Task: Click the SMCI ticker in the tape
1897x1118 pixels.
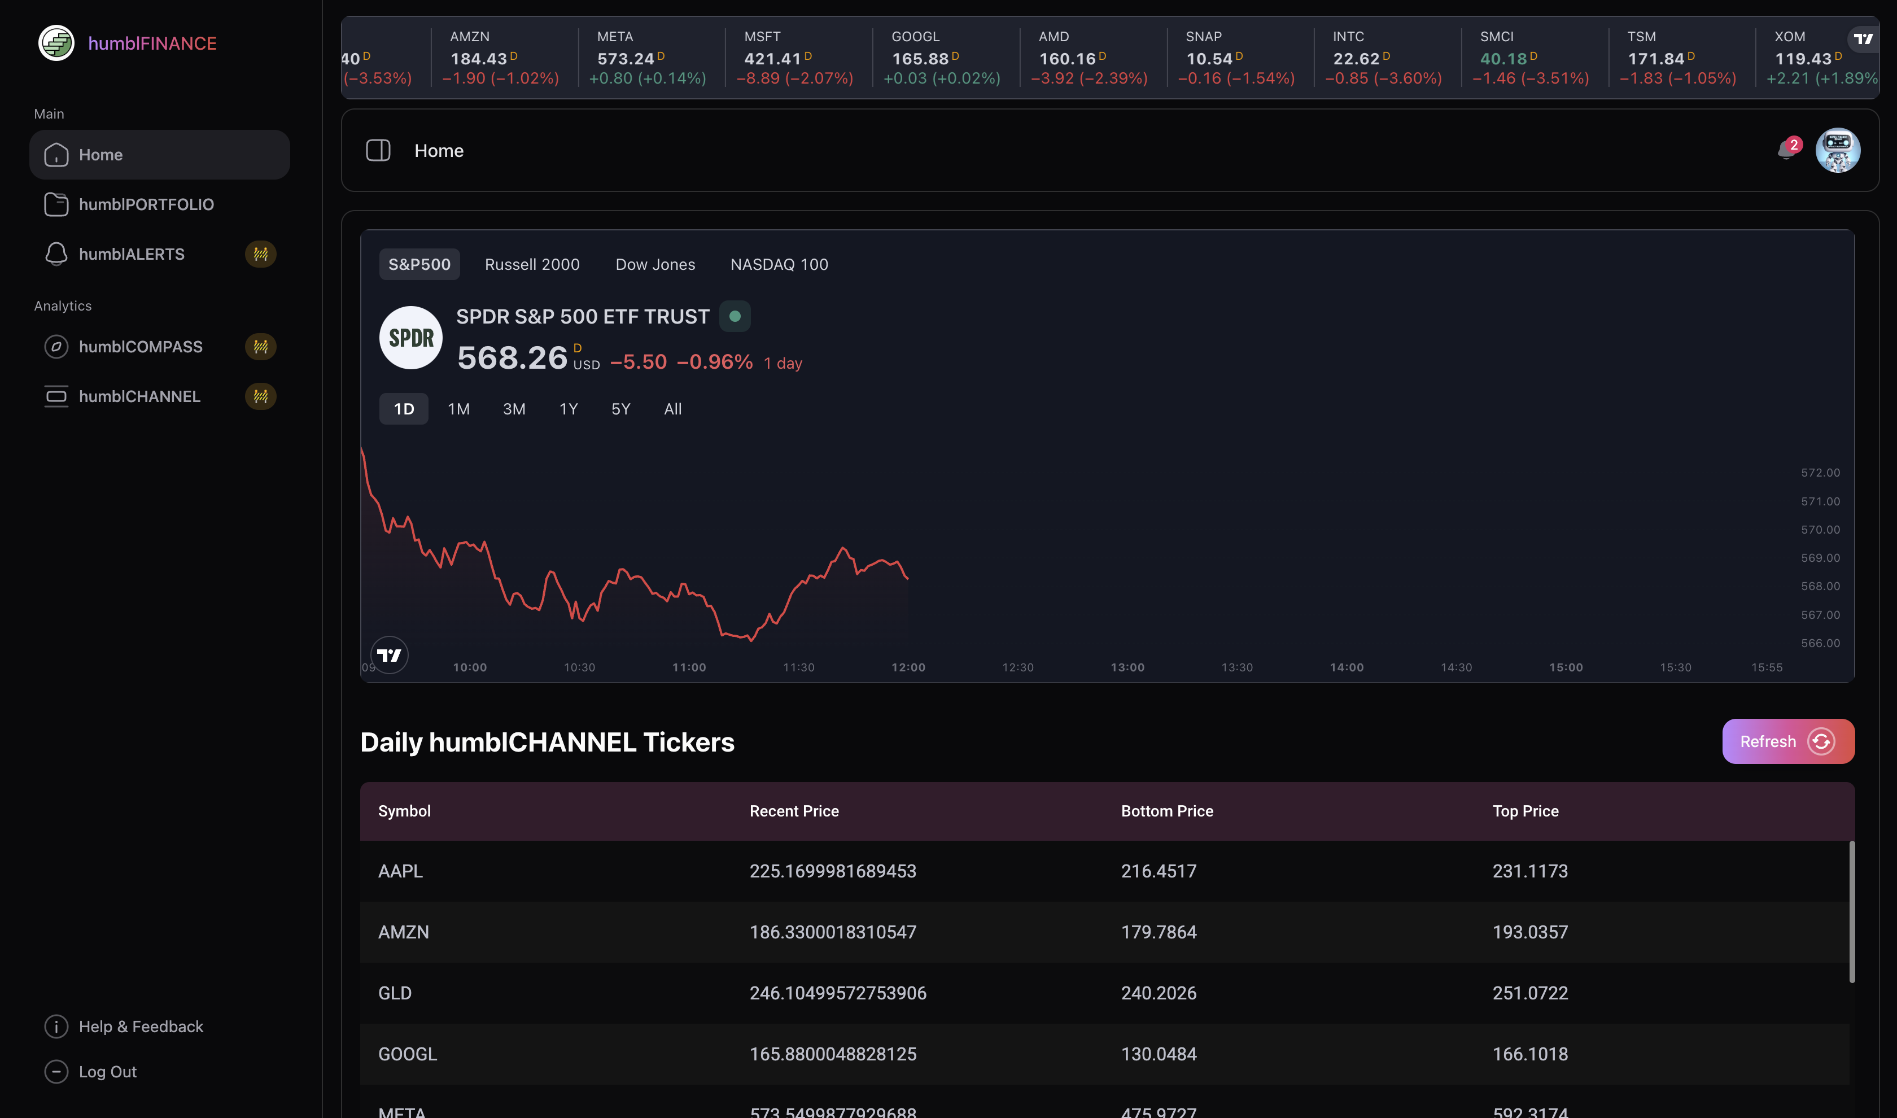Action: [x=1534, y=57]
